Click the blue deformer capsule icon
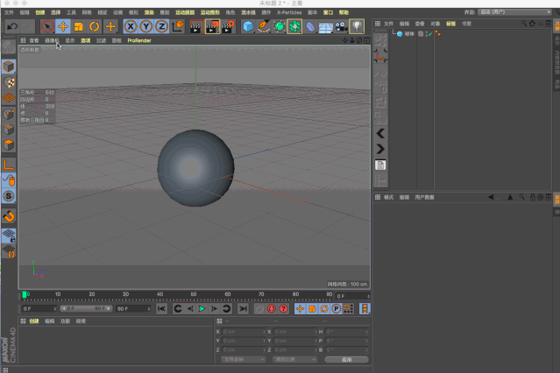 click(310, 27)
